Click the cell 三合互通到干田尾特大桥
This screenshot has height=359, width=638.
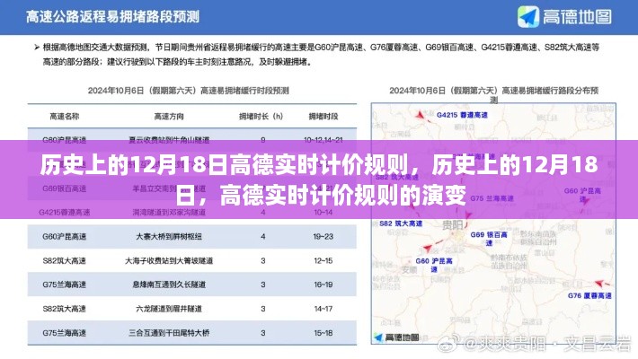tap(169, 333)
